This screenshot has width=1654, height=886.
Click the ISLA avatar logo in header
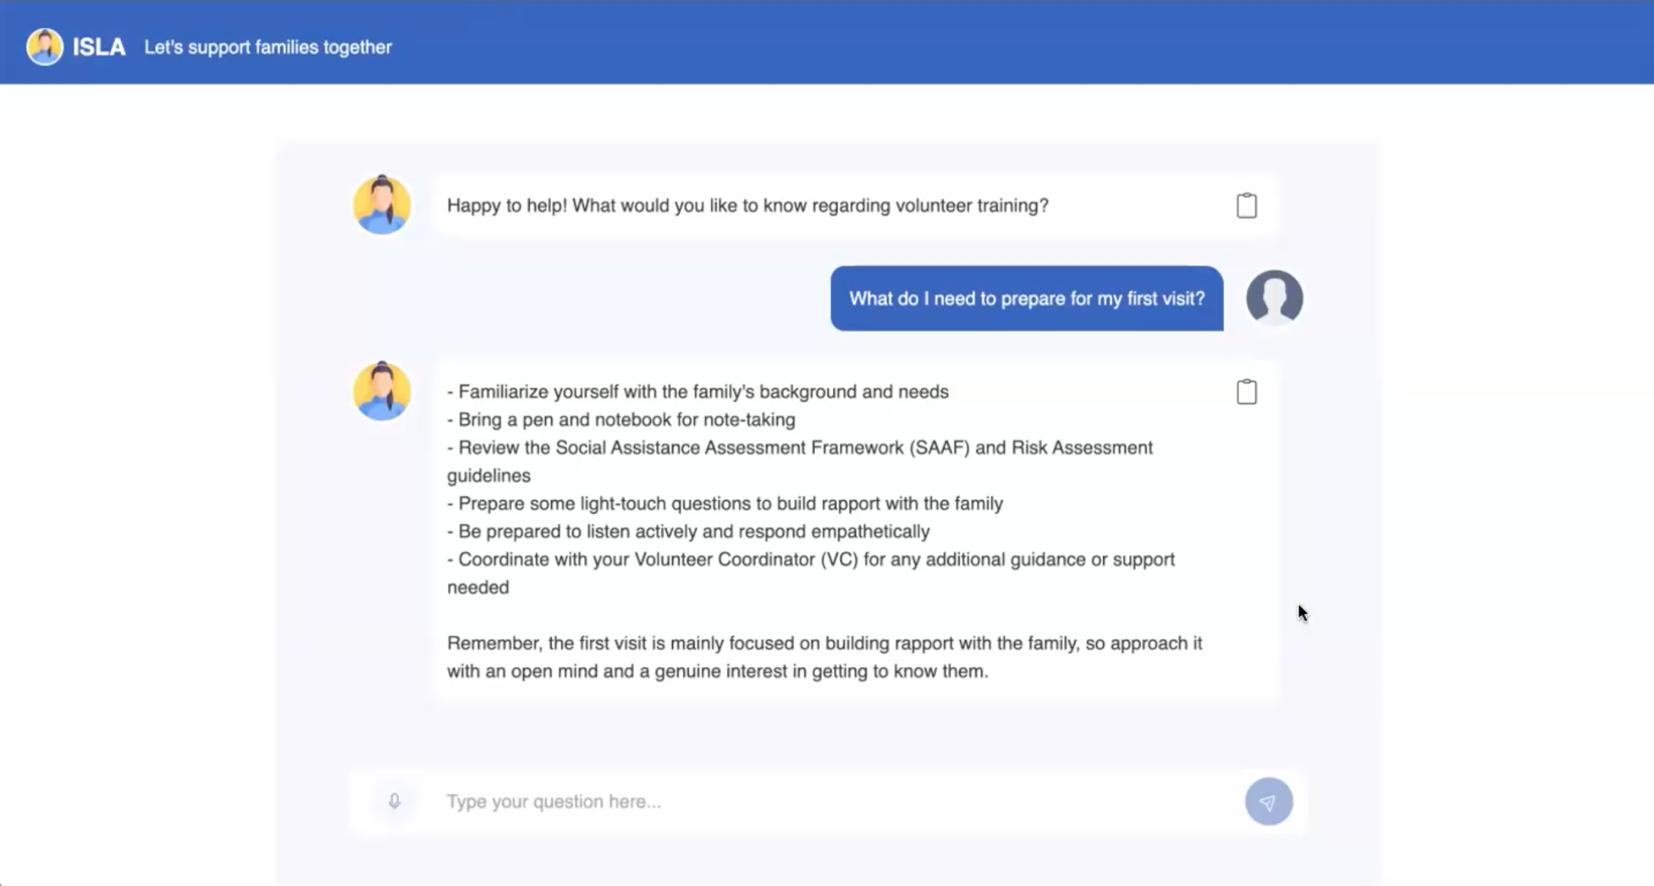pos(44,47)
